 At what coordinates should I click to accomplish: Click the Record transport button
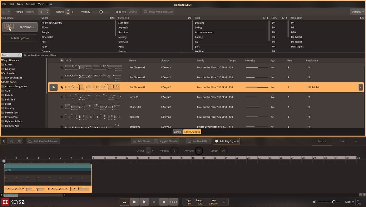[x=154, y=202]
